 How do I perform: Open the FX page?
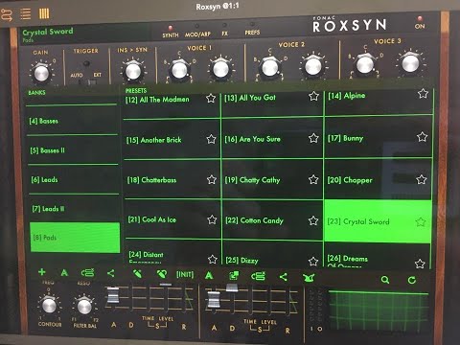click(225, 31)
